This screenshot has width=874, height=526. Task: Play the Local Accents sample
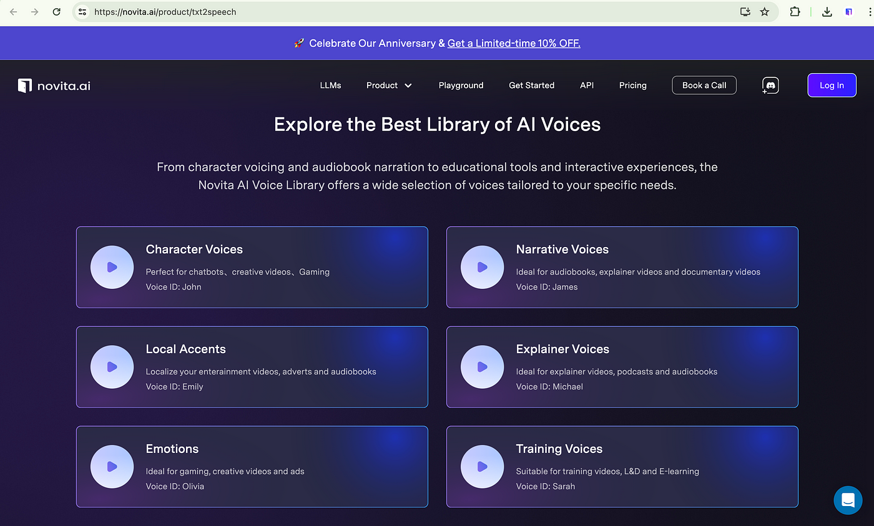pyautogui.click(x=112, y=367)
